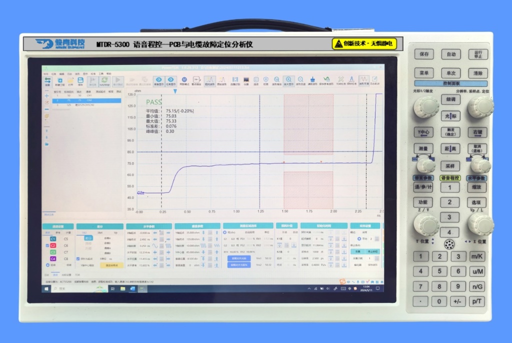
Task: Clear waveforms with the broom icon
Action: point(312,80)
